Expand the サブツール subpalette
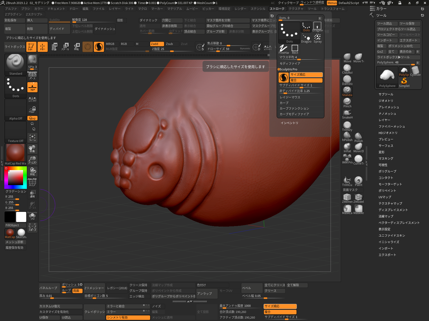Image resolution: width=429 pixels, height=321 pixels. coord(386,94)
